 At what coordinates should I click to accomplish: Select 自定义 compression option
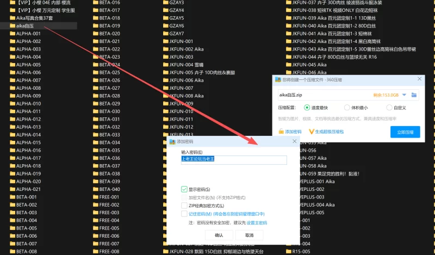[x=389, y=108]
